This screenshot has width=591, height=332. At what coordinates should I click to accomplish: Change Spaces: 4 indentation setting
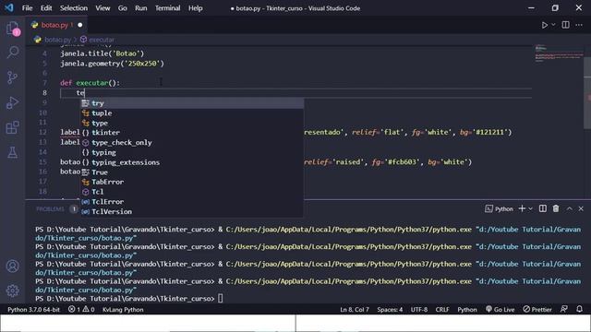(390, 310)
